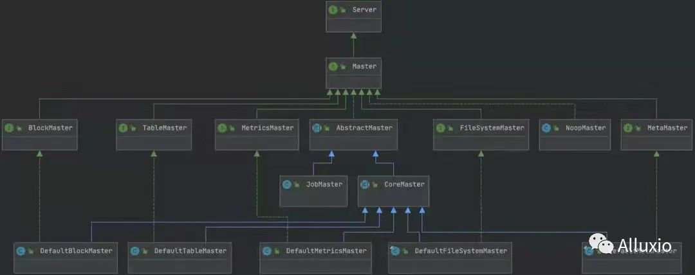Image resolution: width=695 pixels, height=275 pixels.
Task: Click the class icon on DefaultTableMaster
Action: click(134, 251)
